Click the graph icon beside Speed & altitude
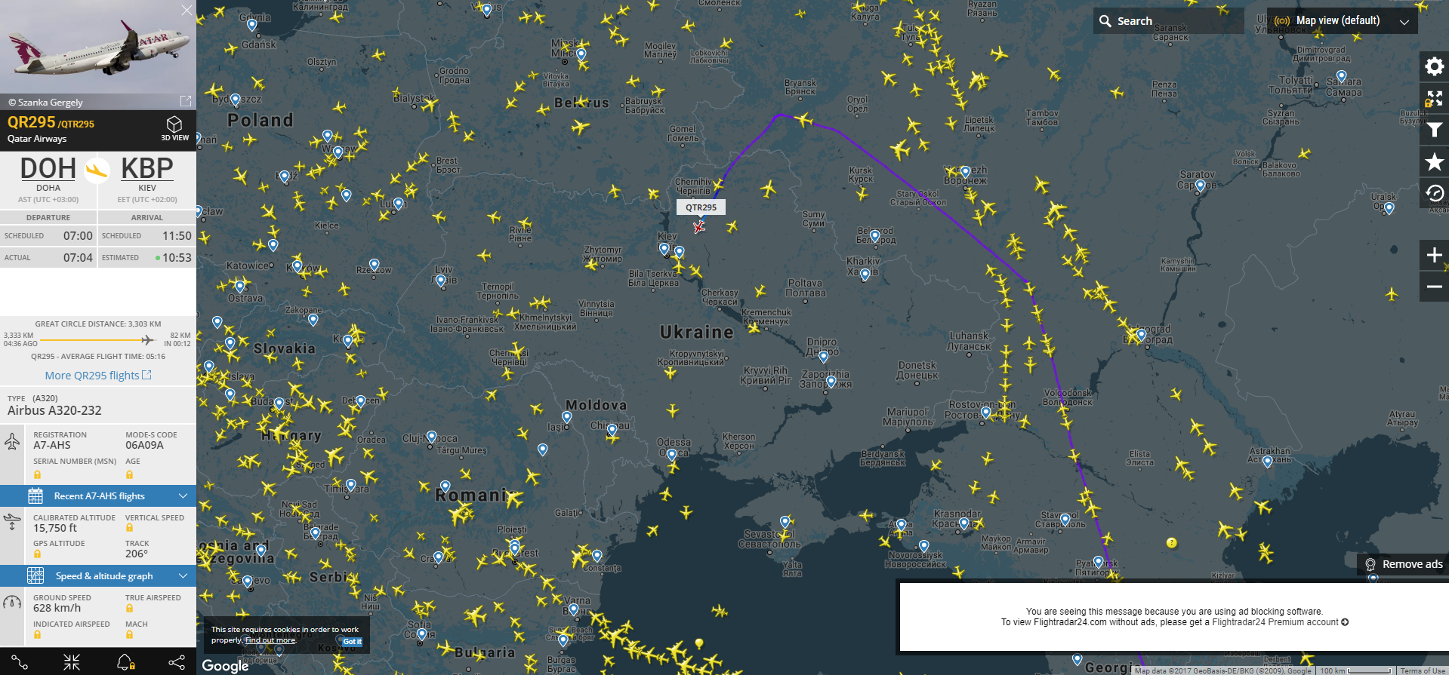The image size is (1449, 675). point(35,575)
